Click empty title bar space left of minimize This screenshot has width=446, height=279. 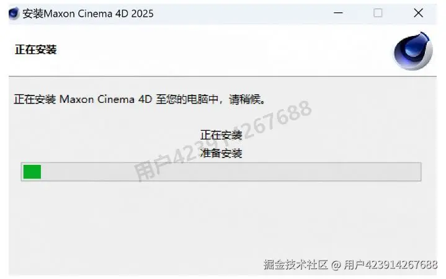[x=242, y=14]
